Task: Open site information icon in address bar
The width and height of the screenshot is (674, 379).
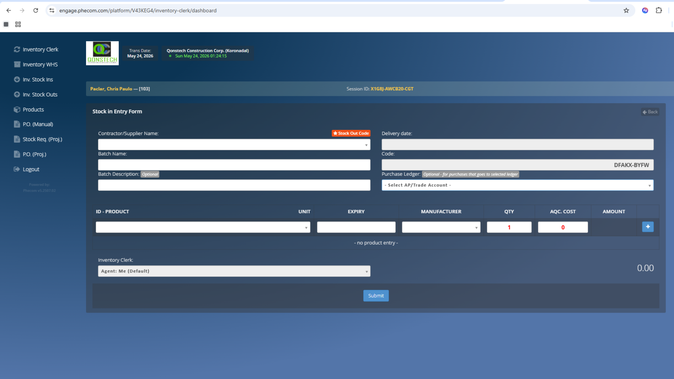Action: pos(52,11)
